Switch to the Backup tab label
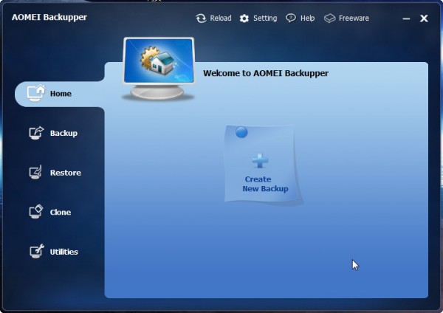Viewport: 443px width, 313px height. [63, 134]
